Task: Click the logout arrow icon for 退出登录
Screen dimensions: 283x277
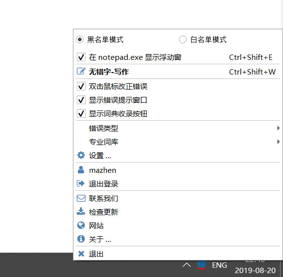Action: pos(81,184)
